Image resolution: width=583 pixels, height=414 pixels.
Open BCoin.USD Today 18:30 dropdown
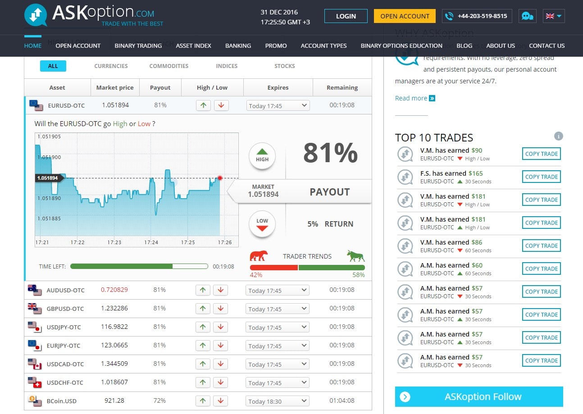pos(278,401)
